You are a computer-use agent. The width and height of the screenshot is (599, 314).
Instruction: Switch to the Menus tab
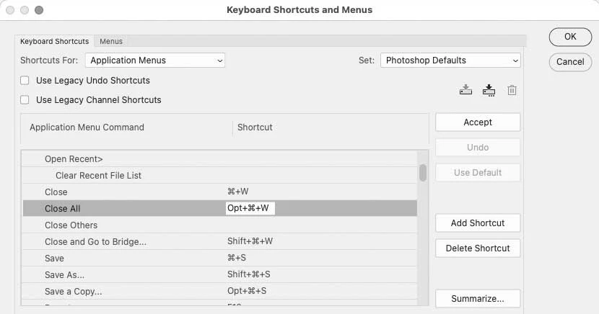click(x=111, y=42)
